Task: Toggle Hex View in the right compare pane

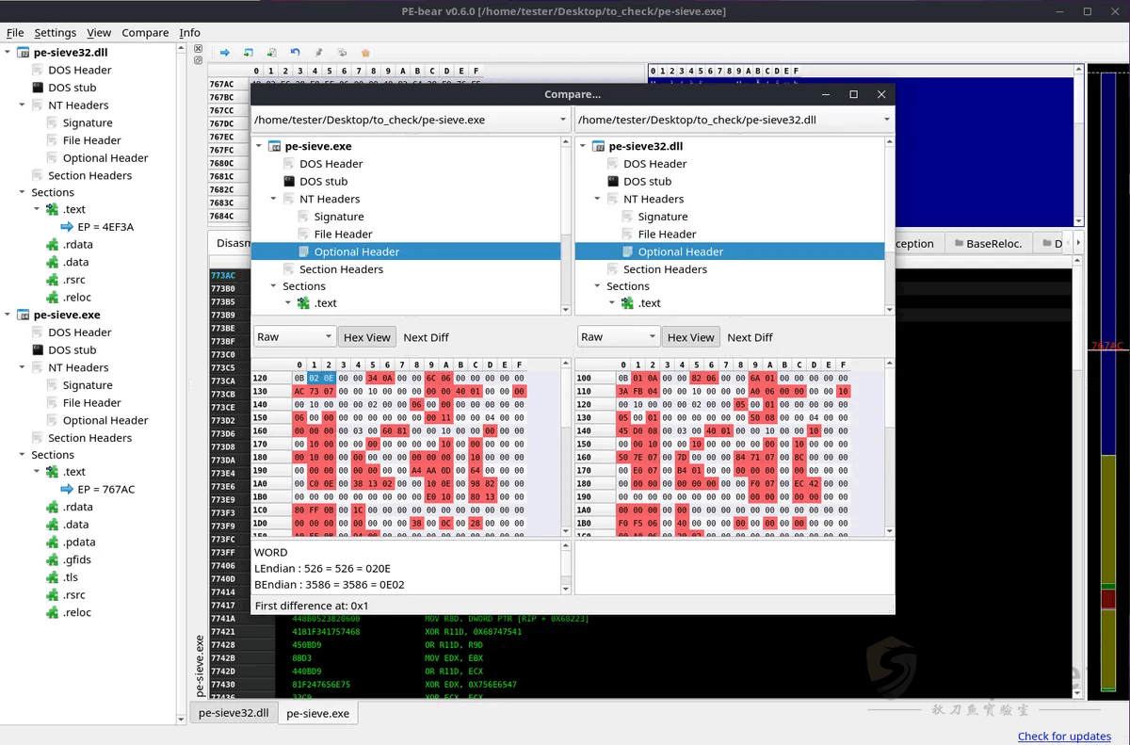Action: [690, 337]
